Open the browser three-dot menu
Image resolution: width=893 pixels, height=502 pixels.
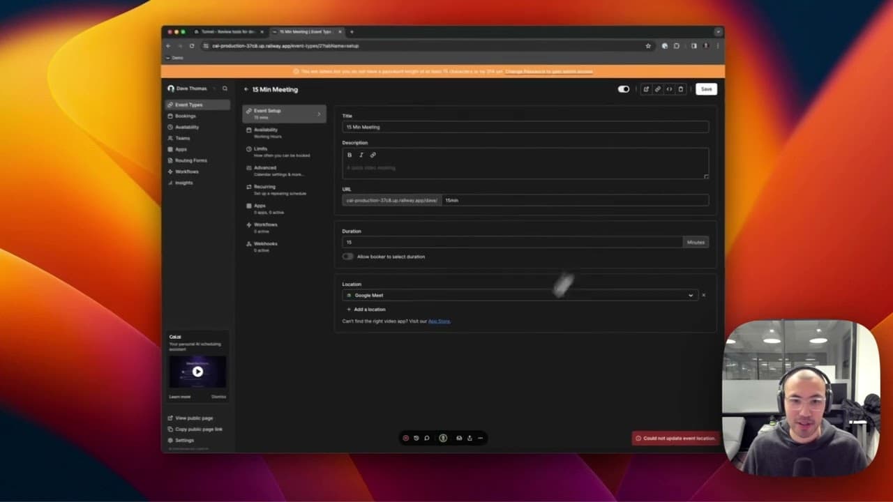[x=718, y=46]
